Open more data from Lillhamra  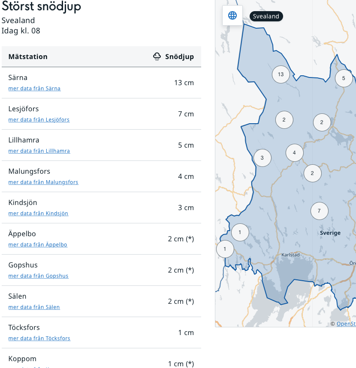click(x=39, y=151)
